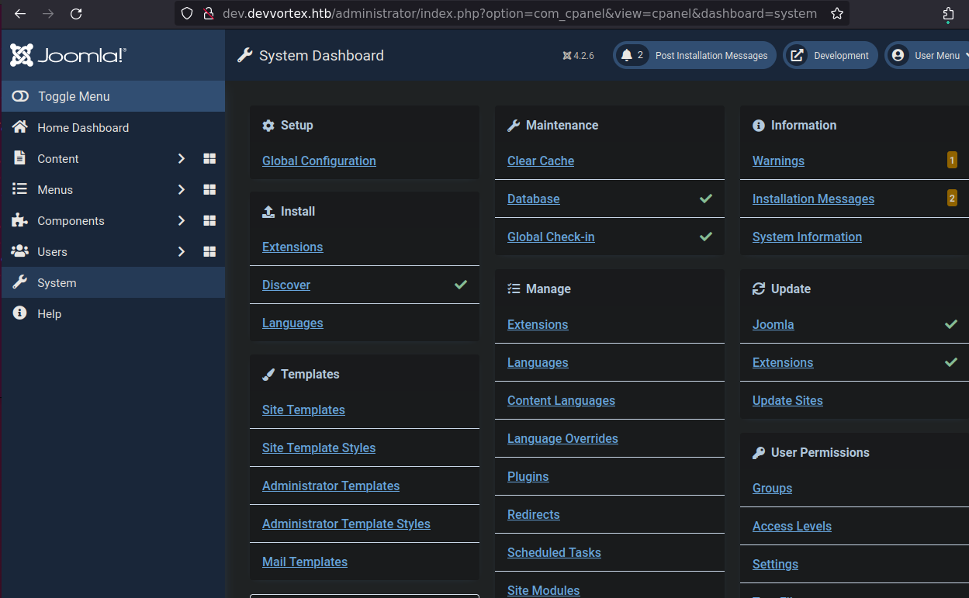This screenshot has height=598, width=969.
Task: Toggle the sidebar menu
Action: coord(113,96)
